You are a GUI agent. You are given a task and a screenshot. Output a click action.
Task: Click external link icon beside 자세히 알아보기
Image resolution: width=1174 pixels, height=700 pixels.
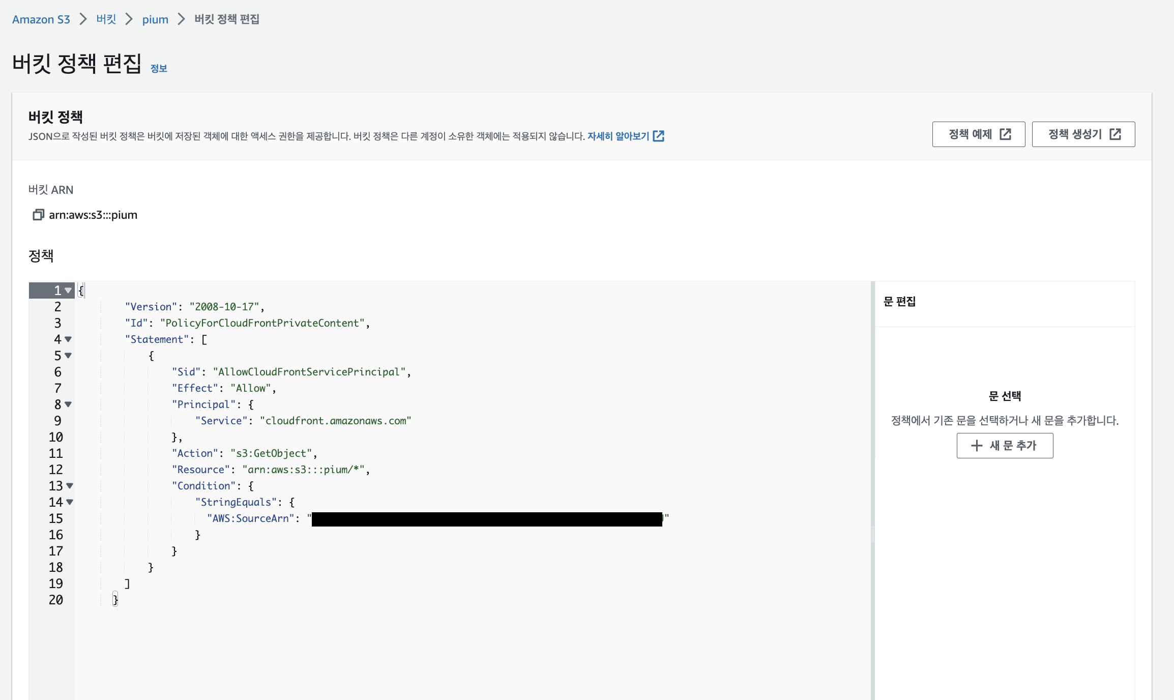click(659, 136)
